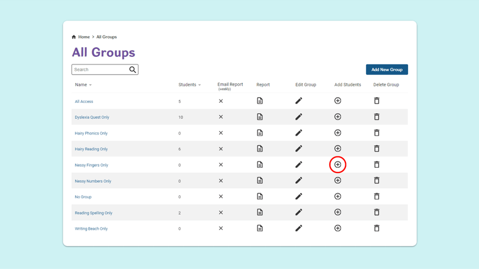This screenshot has height=269, width=479.
Task: Delete the Hairy Reading Only group
Action: pos(377,148)
